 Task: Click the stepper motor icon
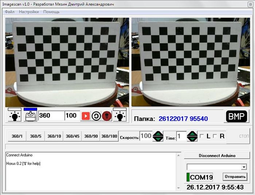[x=31, y=116]
